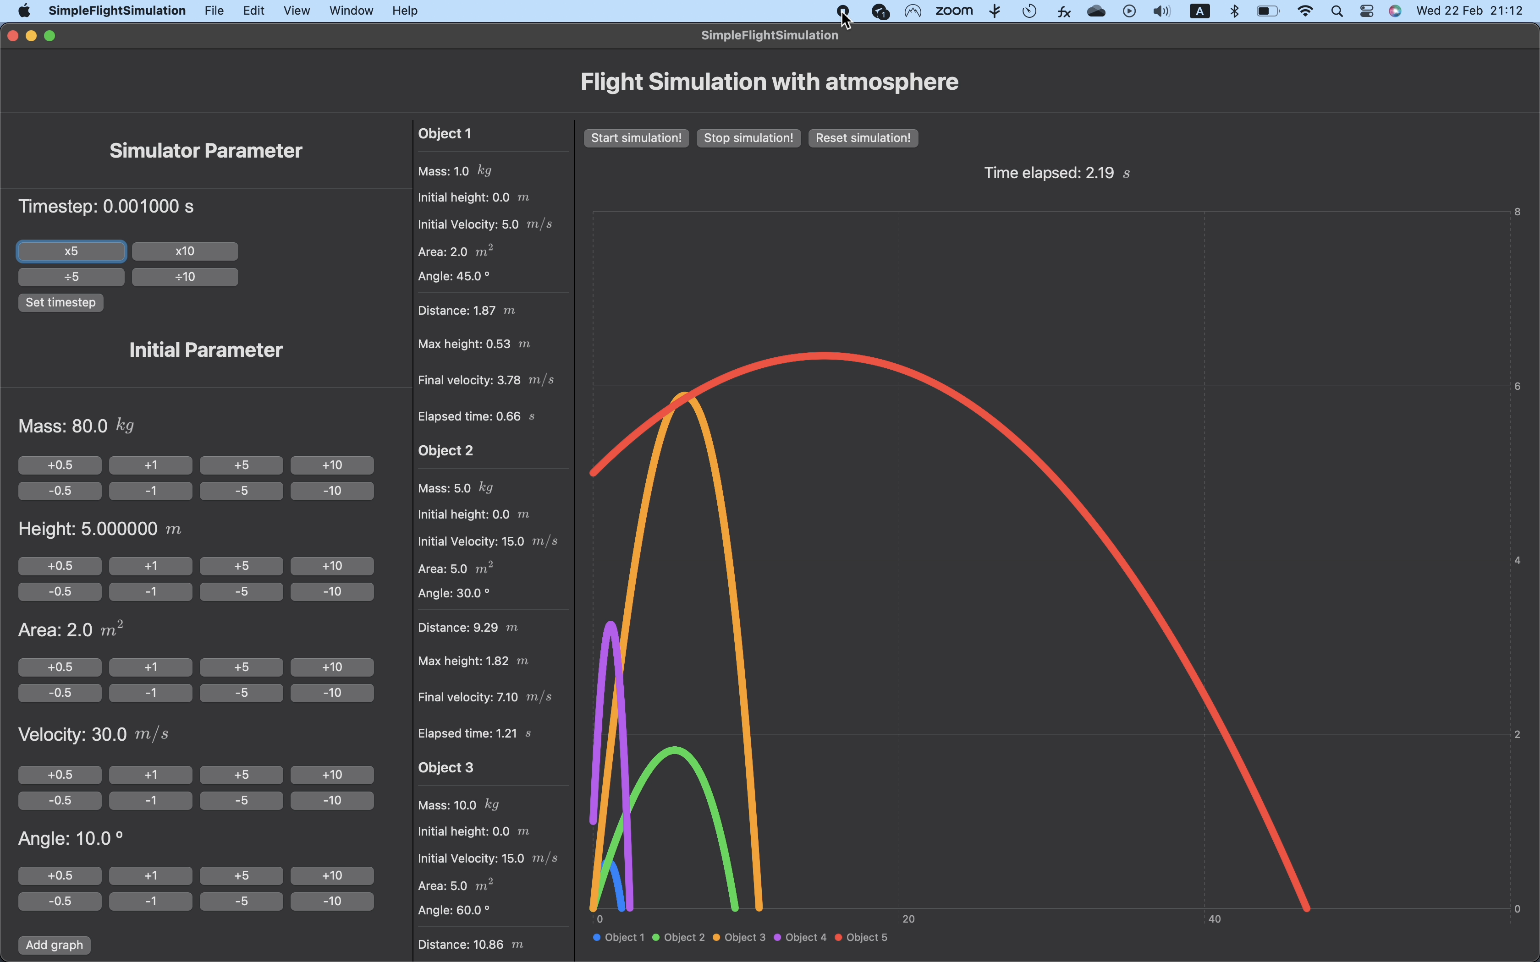Screen dimensions: 1540x962
Task: Open the OneDrive cloud icon in menu bar
Action: pos(1096,11)
